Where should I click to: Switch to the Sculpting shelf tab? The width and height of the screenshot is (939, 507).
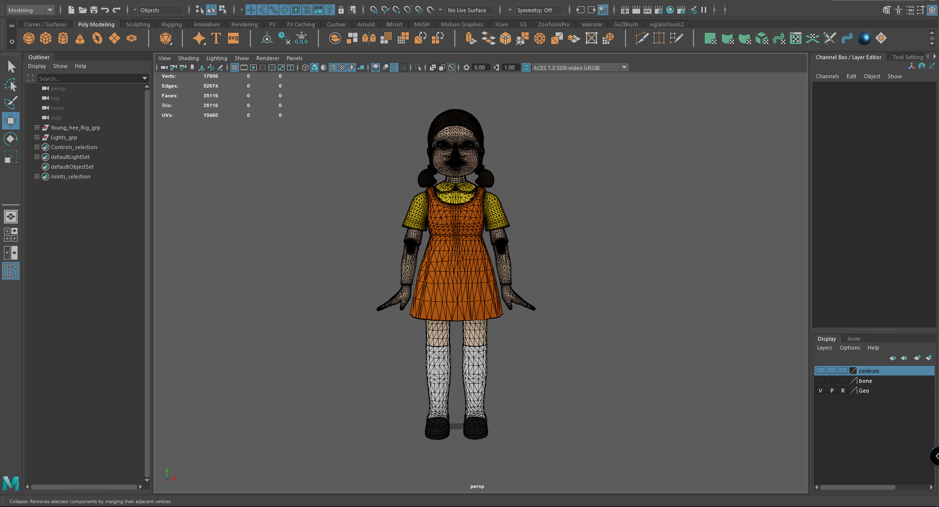click(x=138, y=24)
